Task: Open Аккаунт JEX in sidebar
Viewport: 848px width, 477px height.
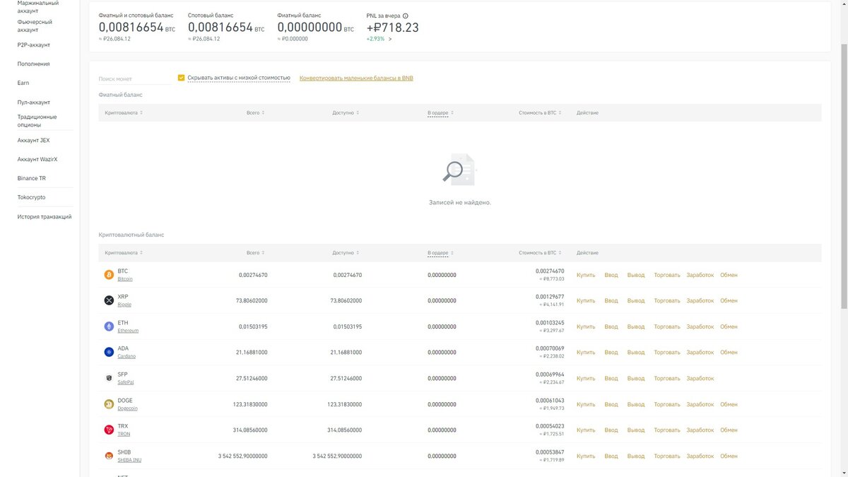Action: point(34,140)
